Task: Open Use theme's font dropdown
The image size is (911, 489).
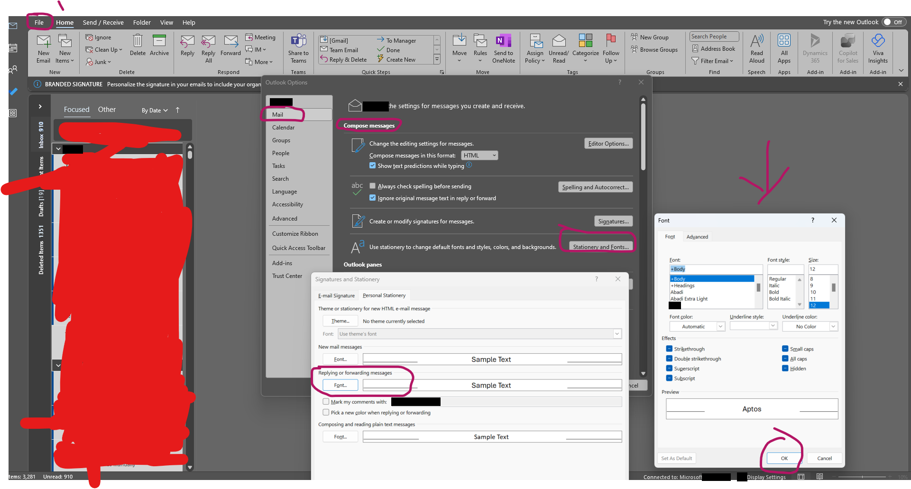Action: pos(479,334)
